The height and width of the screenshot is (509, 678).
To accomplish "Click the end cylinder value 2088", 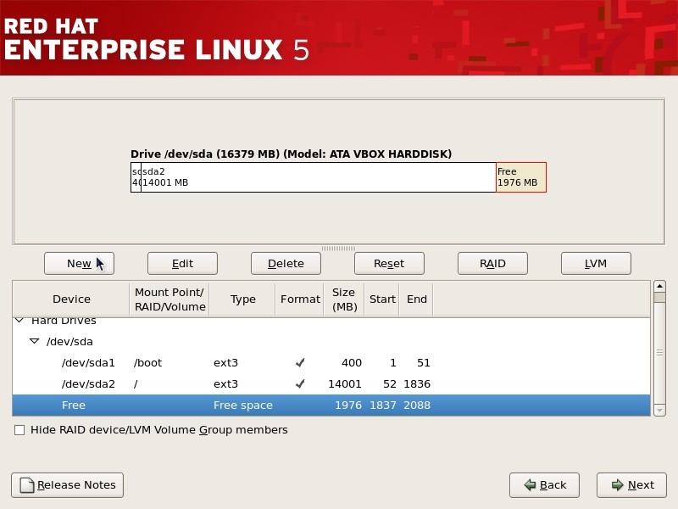I will point(417,406).
